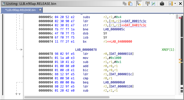Select the isb mnemonic
184x100 pixels.
[x=86, y=37]
